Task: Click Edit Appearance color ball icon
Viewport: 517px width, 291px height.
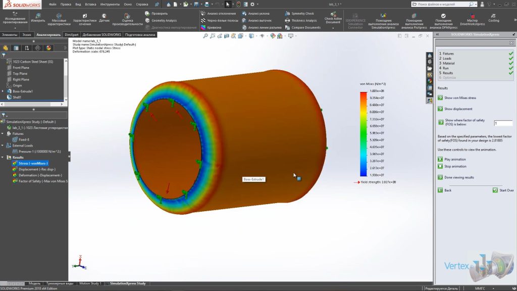Action: pyautogui.click(x=273, y=36)
